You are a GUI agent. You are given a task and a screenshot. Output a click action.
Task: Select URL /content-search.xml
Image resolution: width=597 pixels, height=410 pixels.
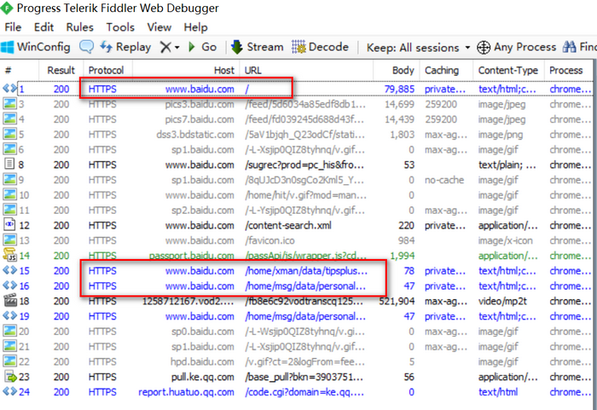tap(288, 225)
